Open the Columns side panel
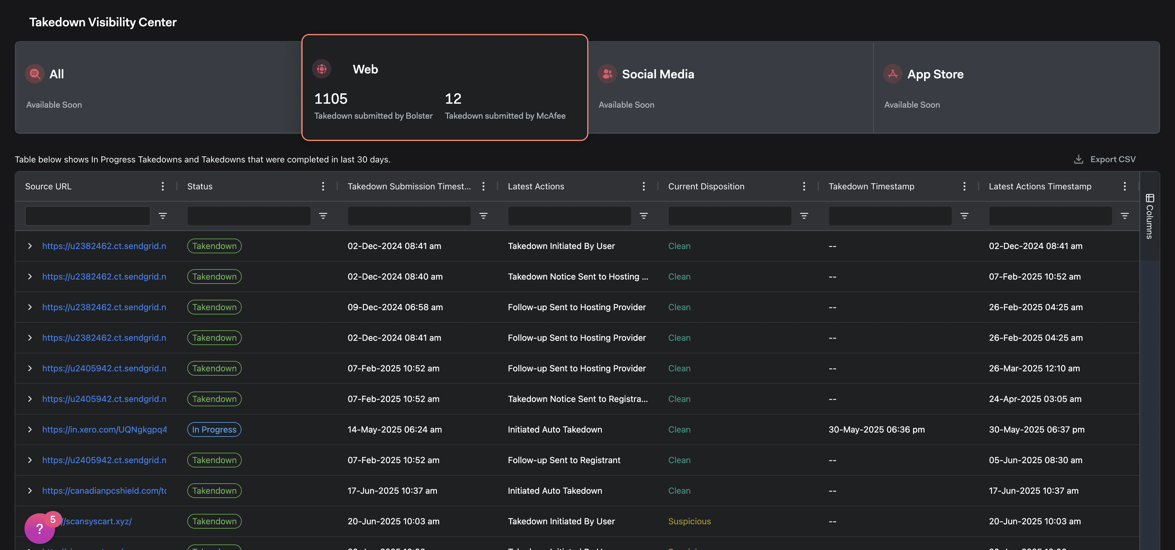1175x550 pixels. (1150, 217)
